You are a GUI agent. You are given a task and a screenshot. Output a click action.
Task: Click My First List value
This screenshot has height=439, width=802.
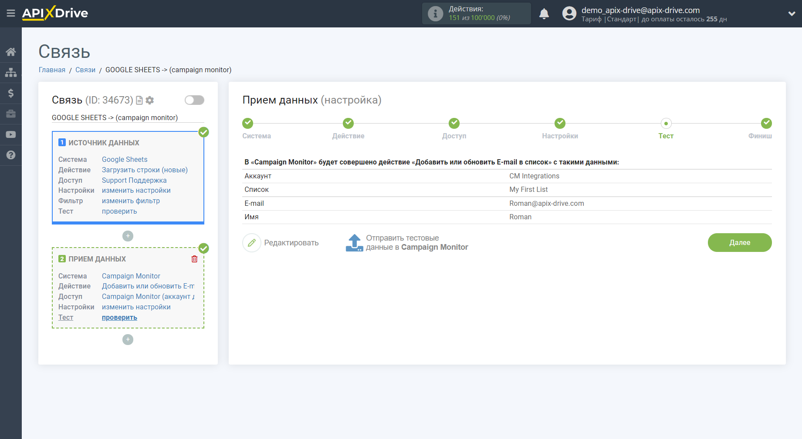point(528,189)
